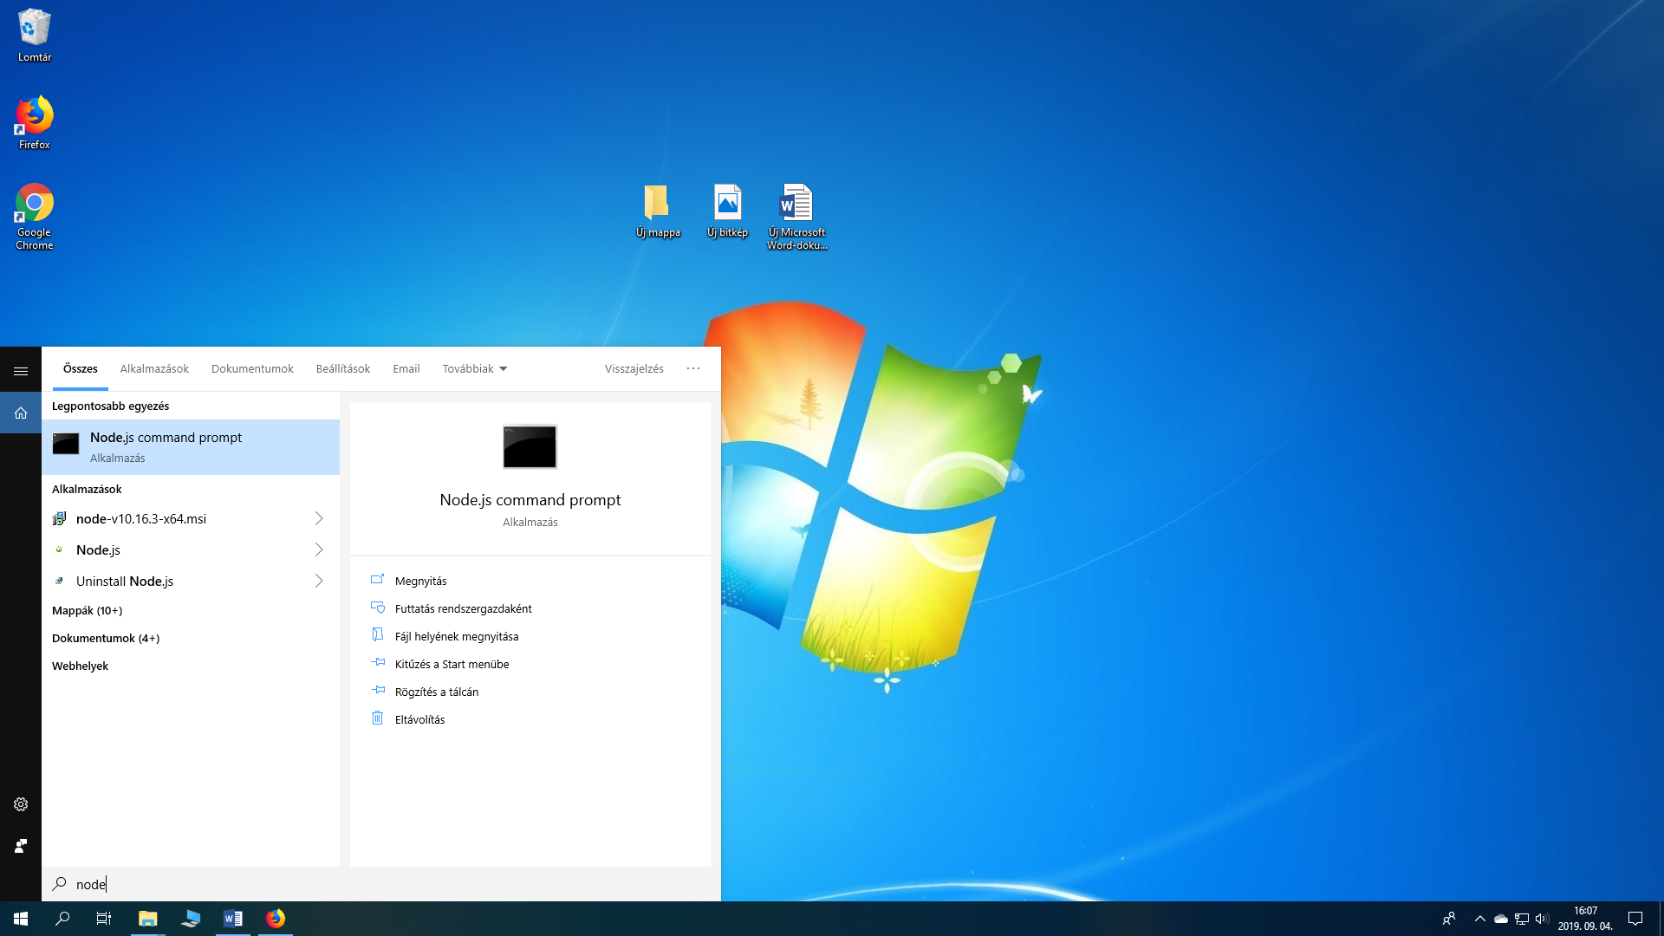
Task: Click the feedback person icon in sidebar
Action: 21,846
